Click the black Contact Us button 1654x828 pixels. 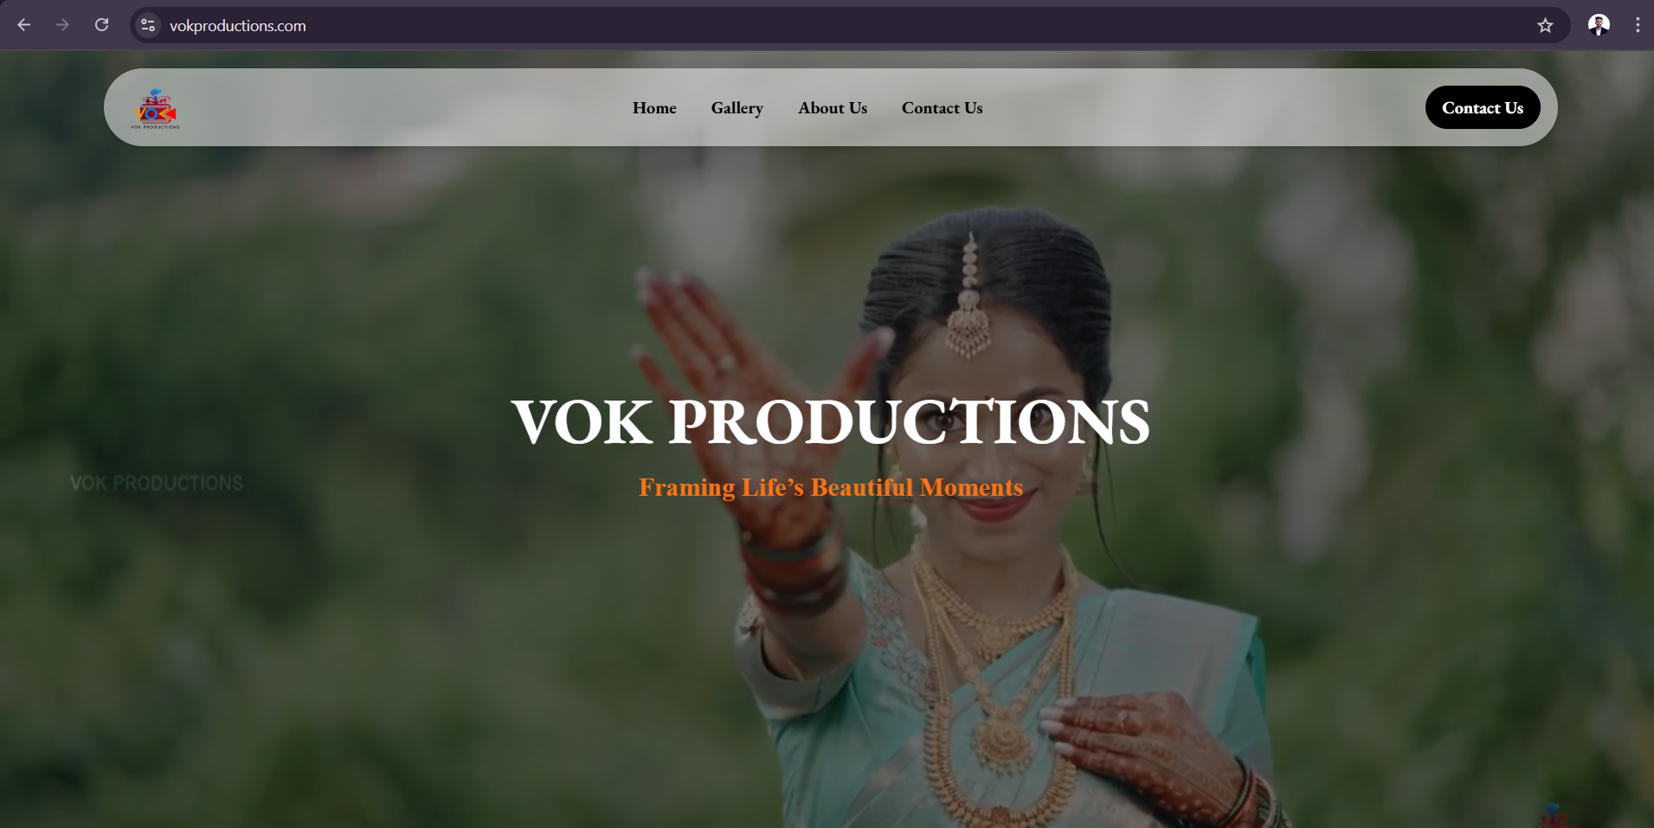(x=1482, y=107)
